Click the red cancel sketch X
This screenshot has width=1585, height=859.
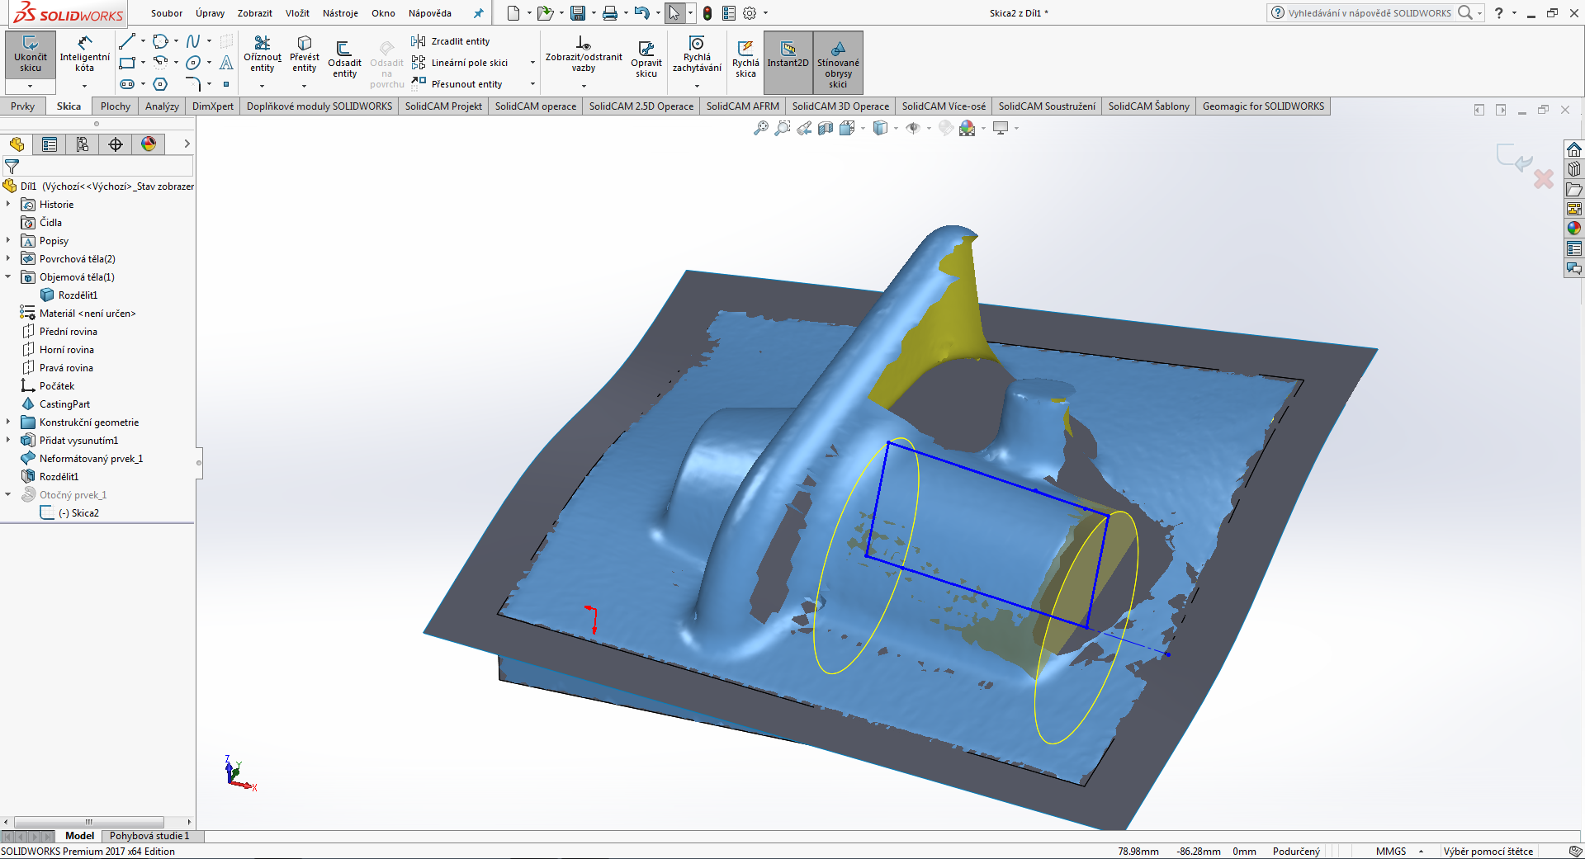tap(1543, 179)
